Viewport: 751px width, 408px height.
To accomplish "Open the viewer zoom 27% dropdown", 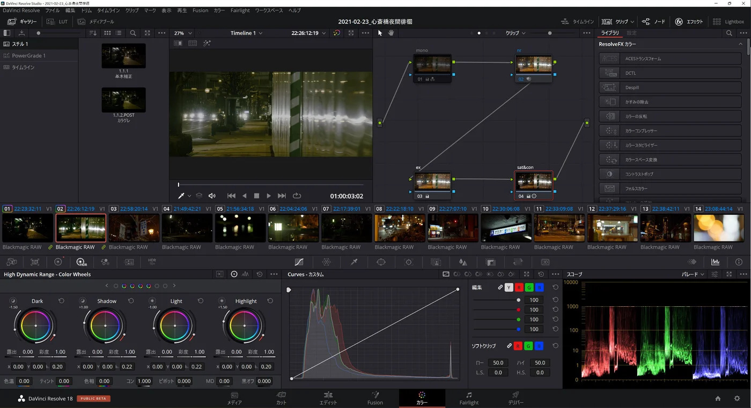I will pos(183,33).
